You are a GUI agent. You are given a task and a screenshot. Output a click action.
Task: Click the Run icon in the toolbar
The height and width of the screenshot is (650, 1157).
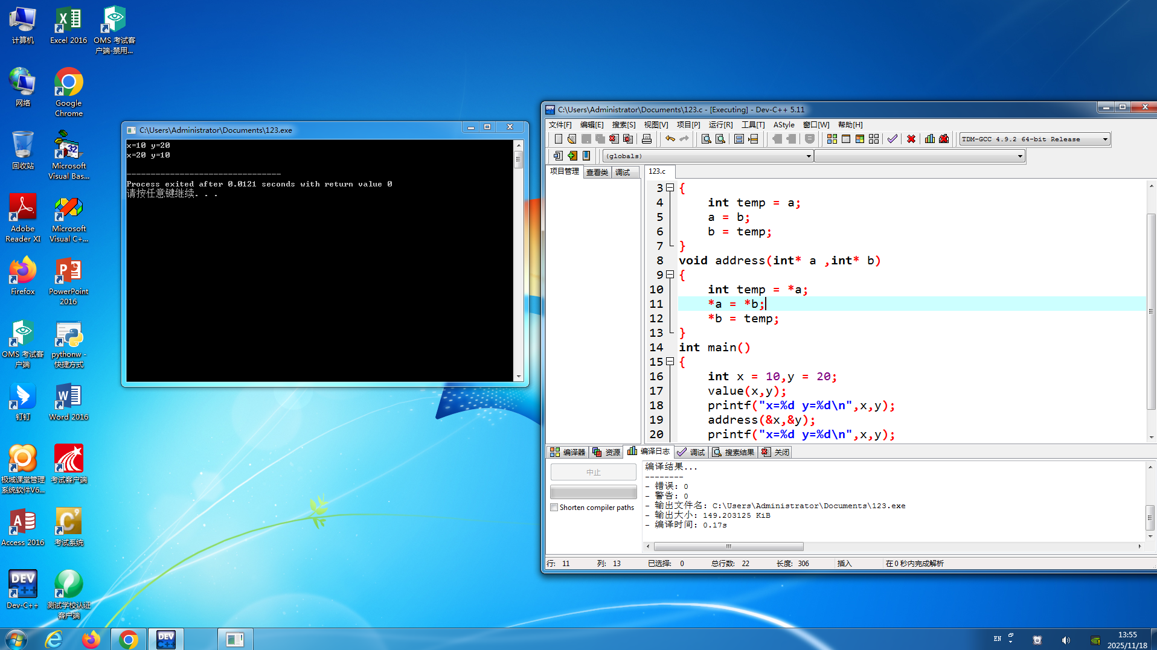[x=846, y=139]
